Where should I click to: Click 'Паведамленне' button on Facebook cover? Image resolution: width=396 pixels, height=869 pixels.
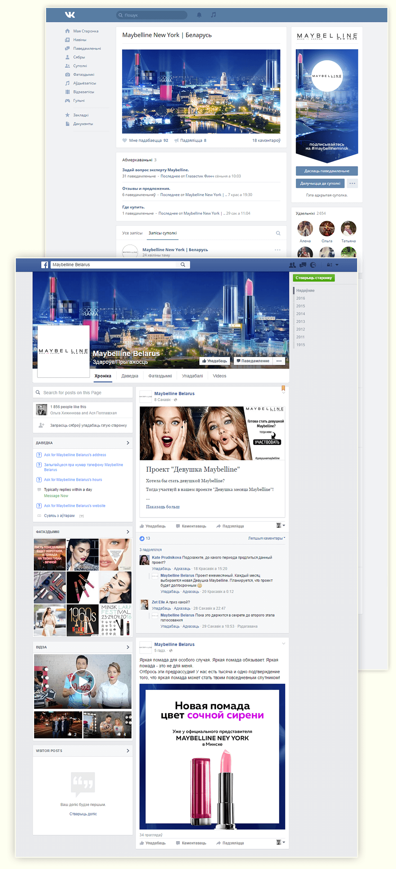[253, 361]
